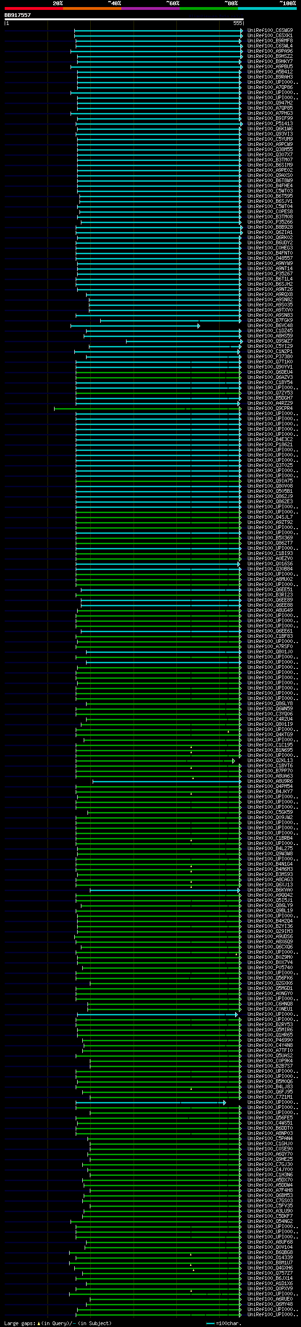Open UniRef100_B6T595 entry
Viewport: 301px width, 1327px height.
[270, 196]
